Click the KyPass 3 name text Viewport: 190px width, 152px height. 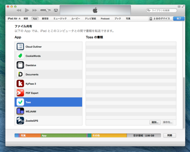pyautogui.click(x=31, y=84)
